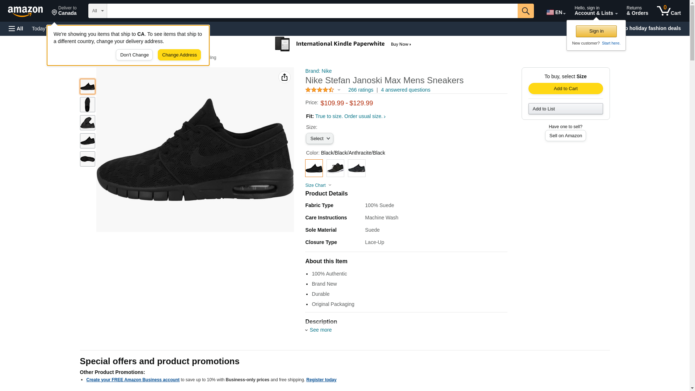Image resolution: width=695 pixels, height=391 pixels.
Task: Click the International Kindle Paperwhite banner
Action: (x=343, y=44)
